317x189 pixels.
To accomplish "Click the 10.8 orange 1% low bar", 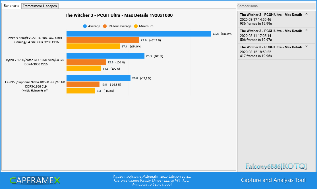I will point(83,84).
